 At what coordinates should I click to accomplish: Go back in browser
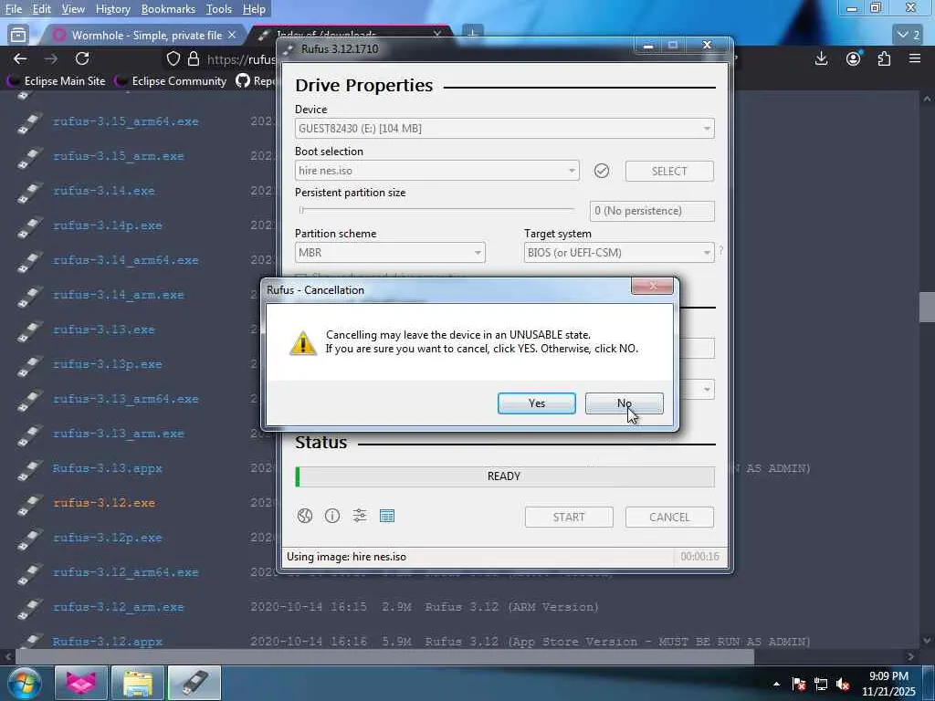20,58
